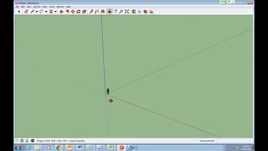
Task: Open the Draw menu
Action: (x=45, y=7)
